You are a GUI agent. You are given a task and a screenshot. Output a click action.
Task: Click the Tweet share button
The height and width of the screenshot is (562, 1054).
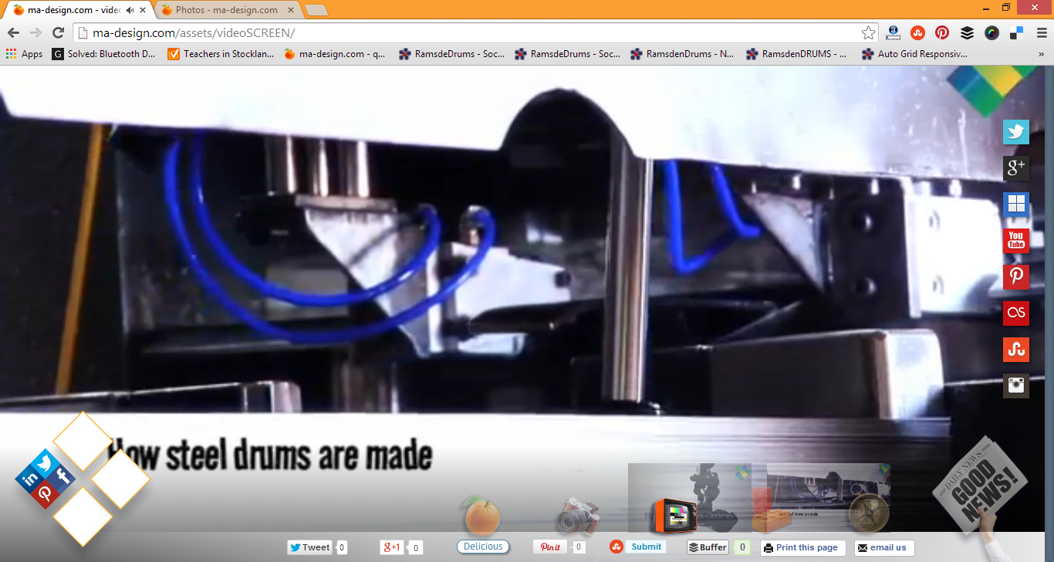coord(310,547)
